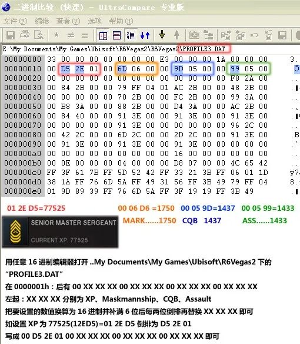Select offset 00000090 in the address column

tap(23, 144)
